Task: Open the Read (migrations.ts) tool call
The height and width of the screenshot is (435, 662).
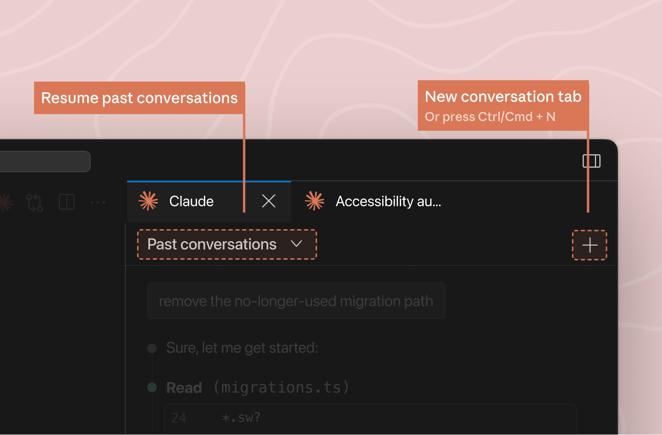Action: tap(258, 387)
